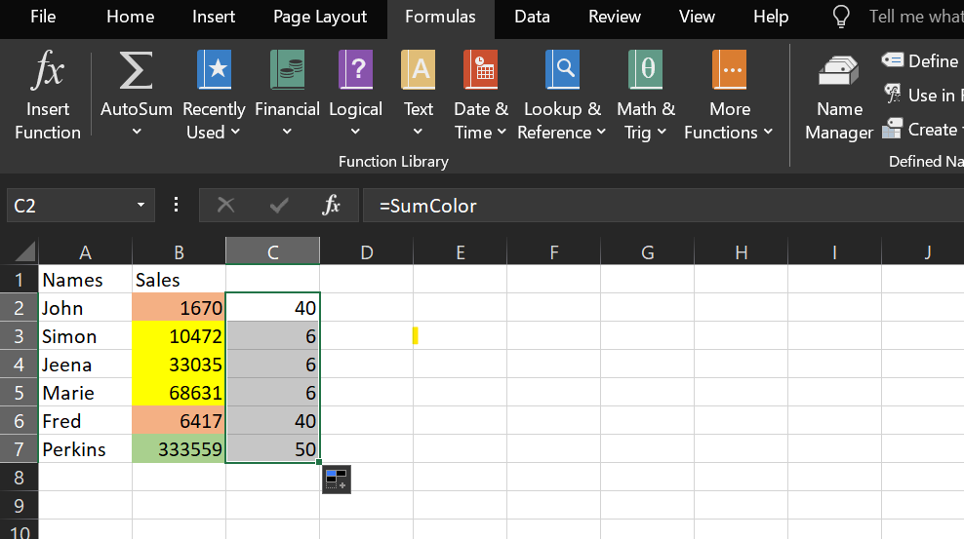Click the AutoSum sigma icon
The image size is (964, 539).
pyautogui.click(x=136, y=70)
